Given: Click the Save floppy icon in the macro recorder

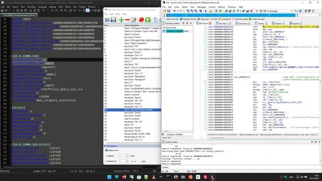Looking at the screenshot, I should tap(113, 20).
